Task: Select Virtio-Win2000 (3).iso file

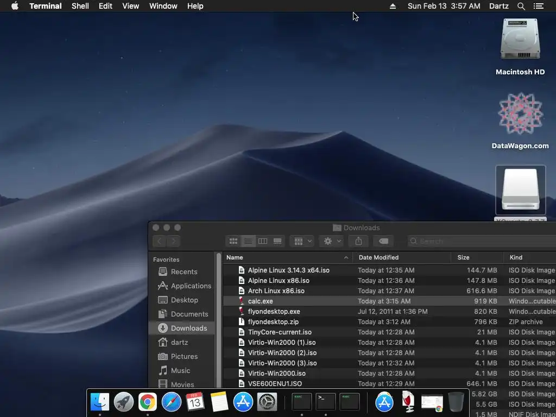Action: (389, 363)
